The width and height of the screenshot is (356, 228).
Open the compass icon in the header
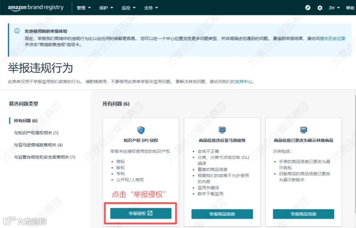(308, 8)
